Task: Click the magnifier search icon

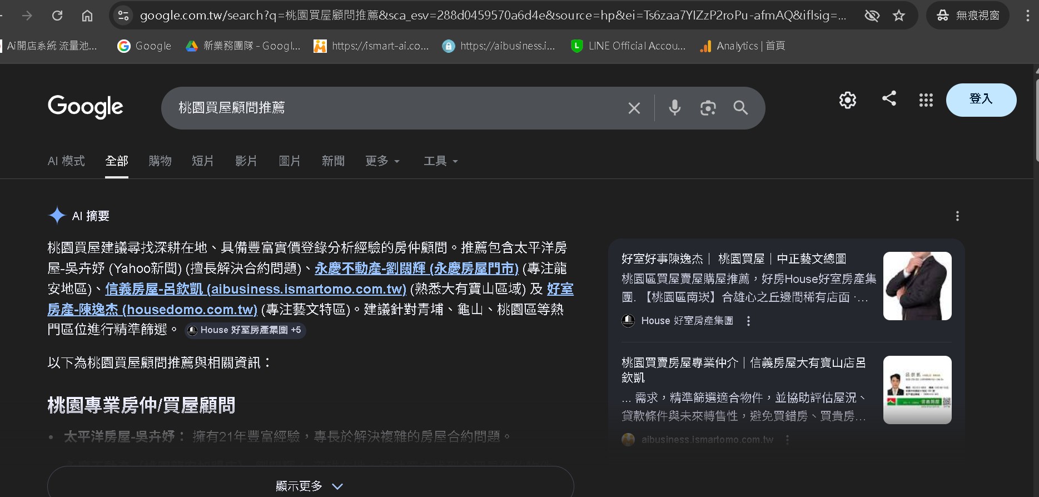Action: click(x=740, y=108)
